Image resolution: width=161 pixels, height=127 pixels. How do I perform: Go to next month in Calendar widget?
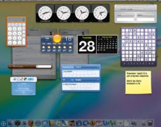[x=115, y=37]
